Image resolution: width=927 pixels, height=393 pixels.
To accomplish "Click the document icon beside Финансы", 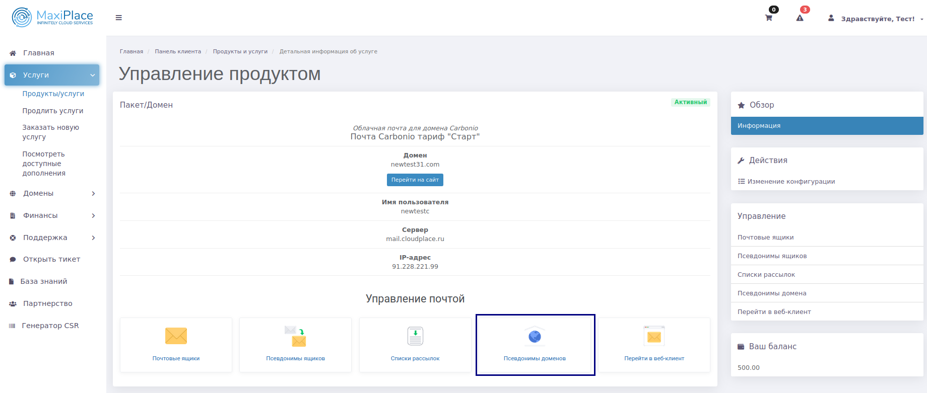I will click(13, 215).
